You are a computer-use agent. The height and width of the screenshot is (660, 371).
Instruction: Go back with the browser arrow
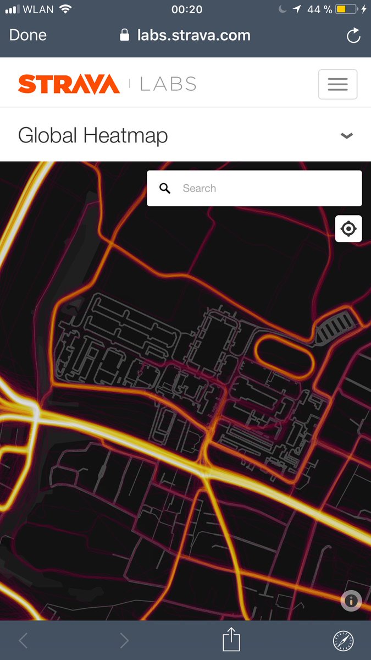(23, 640)
